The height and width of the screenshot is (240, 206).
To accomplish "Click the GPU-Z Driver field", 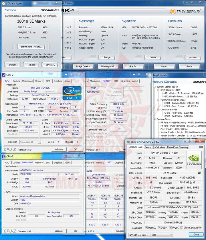I will 173,207.
